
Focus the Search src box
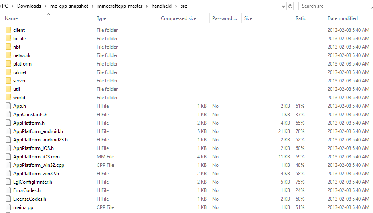coord(335,6)
